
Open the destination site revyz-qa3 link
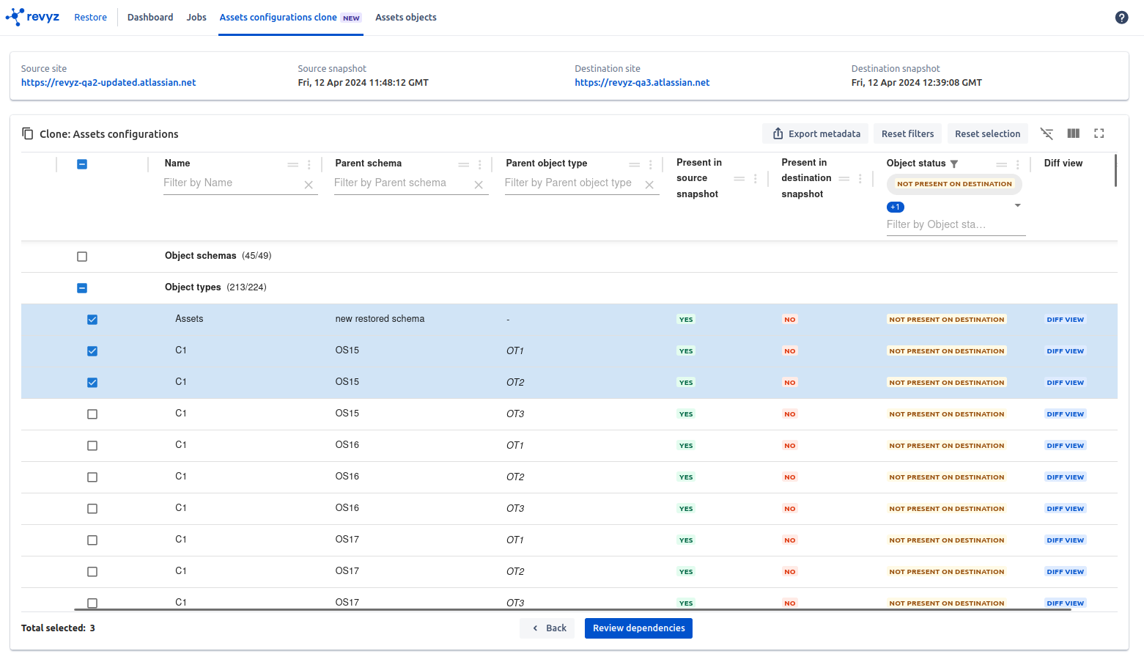tap(642, 83)
